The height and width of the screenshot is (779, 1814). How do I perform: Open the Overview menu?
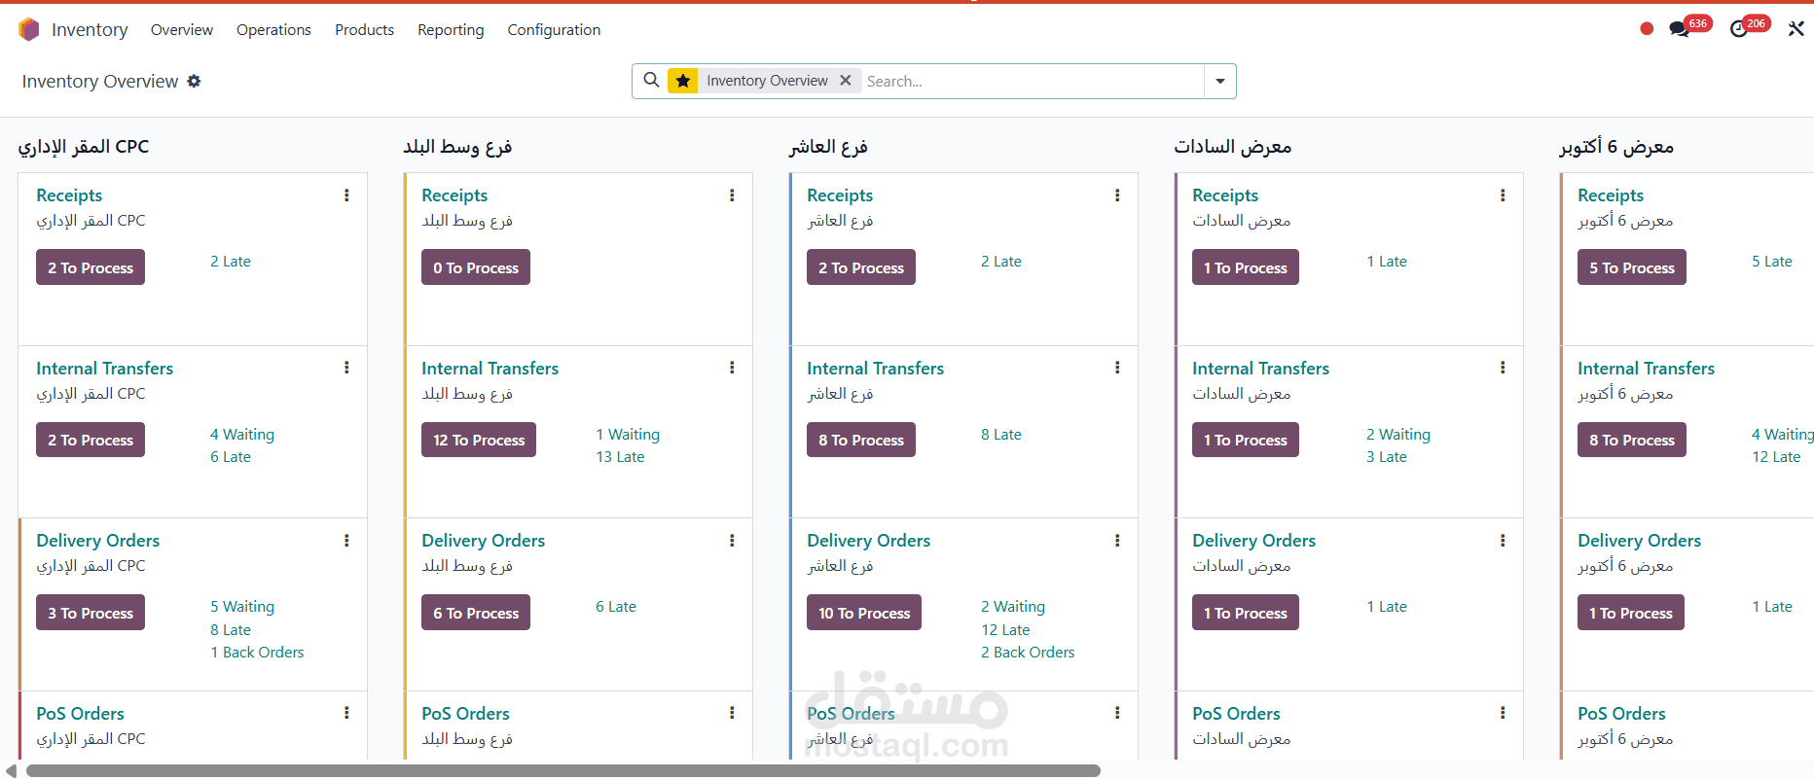pos(182,30)
